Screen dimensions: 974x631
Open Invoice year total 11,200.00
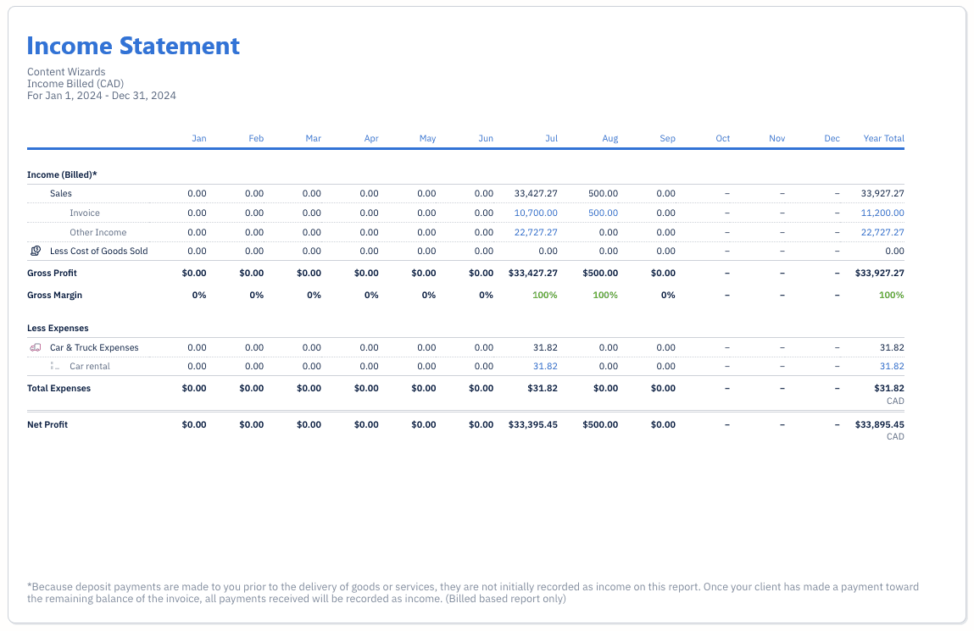pos(882,213)
